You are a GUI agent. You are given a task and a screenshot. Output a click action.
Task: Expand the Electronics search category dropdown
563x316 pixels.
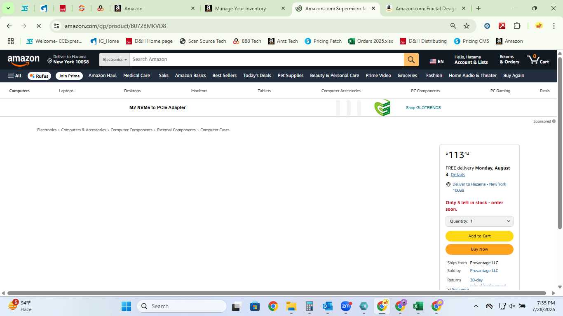click(115, 60)
